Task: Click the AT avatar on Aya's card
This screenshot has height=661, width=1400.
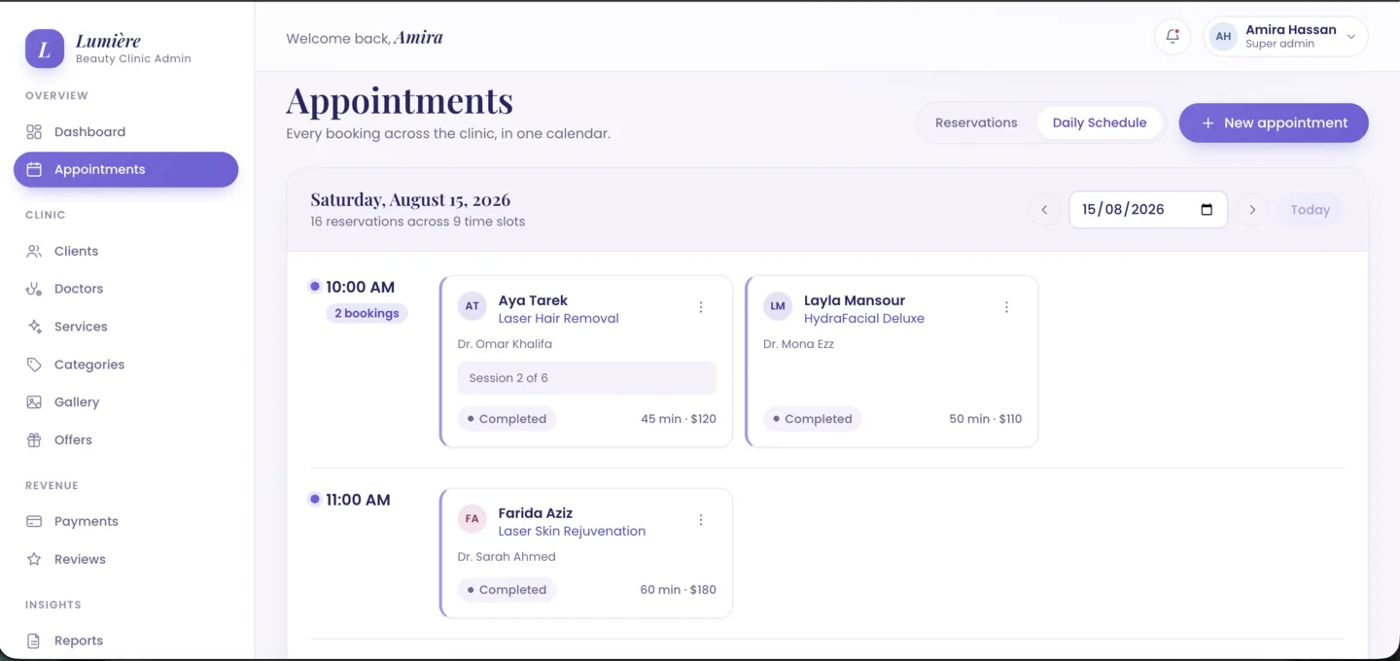Action: (x=472, y=306)
